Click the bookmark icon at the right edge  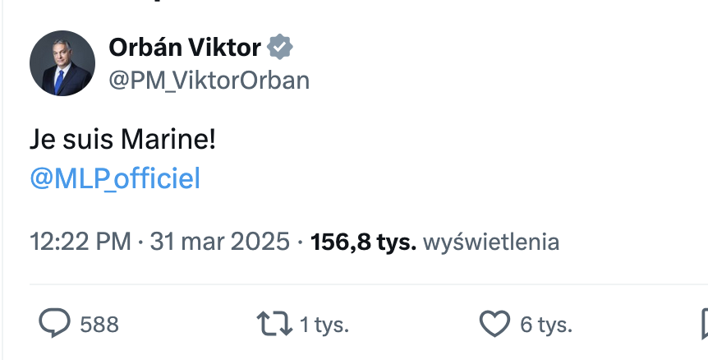[704, 324]
